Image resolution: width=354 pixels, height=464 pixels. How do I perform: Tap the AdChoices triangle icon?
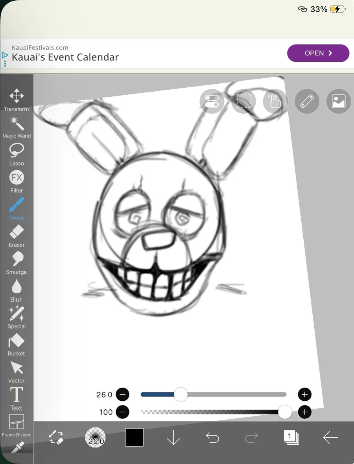click(5, 55)
